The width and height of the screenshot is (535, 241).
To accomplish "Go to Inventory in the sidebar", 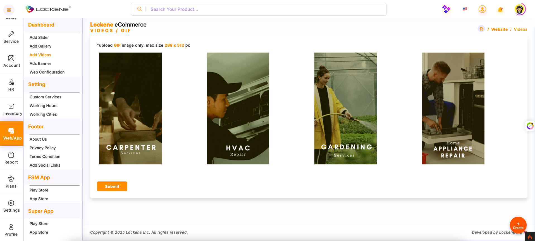I will point(12,109).
